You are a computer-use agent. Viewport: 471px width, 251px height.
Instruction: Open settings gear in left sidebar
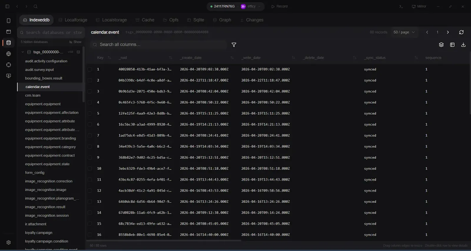[9, 242]
